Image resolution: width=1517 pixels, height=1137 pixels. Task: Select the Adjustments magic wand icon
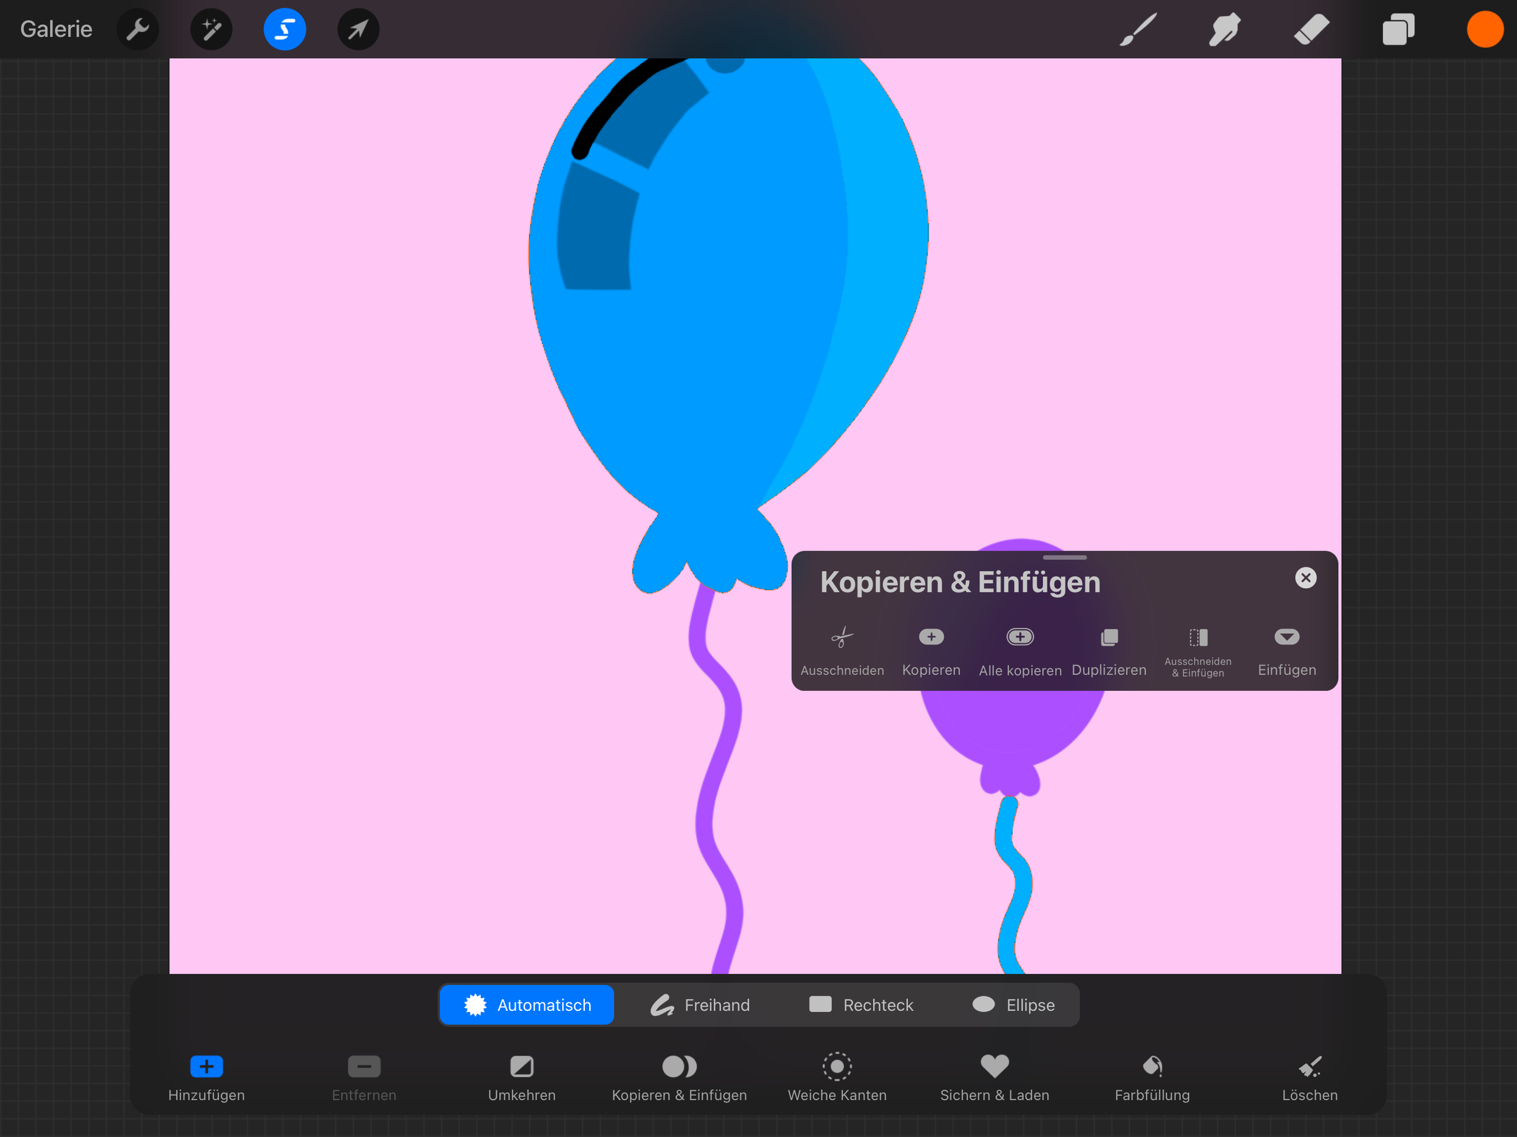(211, 29)
